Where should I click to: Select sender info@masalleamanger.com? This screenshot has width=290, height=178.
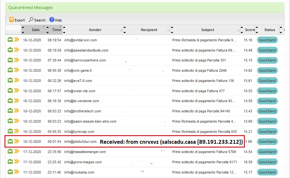pos(85,152)
